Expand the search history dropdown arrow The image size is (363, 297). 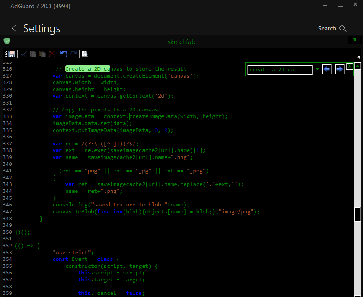coord(317,69)
